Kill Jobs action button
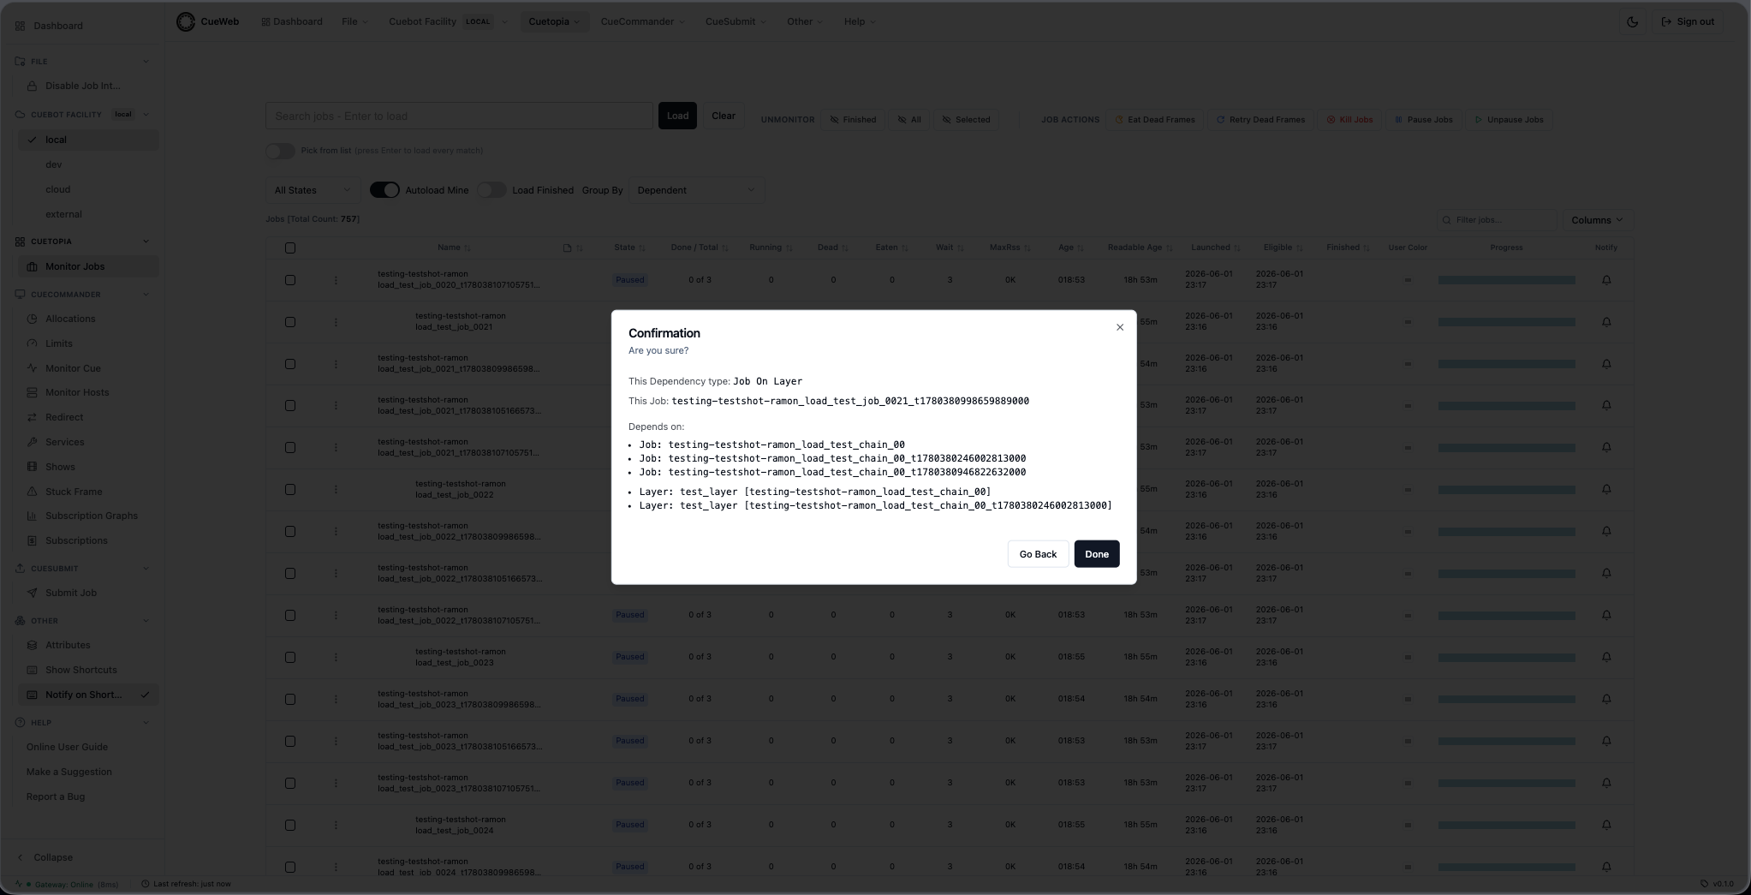1751x895 pixels. (x=1349, y=120)
